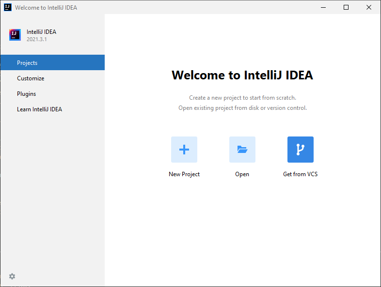Click the heading Welcome to IntelliJ IDEA

(242, 75)
